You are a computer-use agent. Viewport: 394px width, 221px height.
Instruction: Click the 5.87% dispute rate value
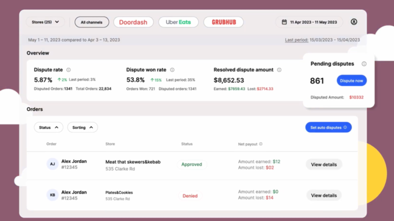click(43, 80)
